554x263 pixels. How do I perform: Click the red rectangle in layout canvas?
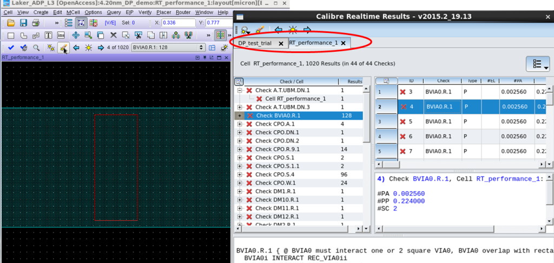(x=116, y=167)
